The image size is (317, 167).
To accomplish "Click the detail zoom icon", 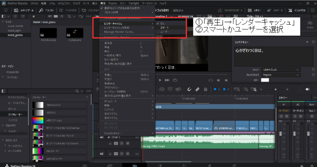I will coord(245,89).
